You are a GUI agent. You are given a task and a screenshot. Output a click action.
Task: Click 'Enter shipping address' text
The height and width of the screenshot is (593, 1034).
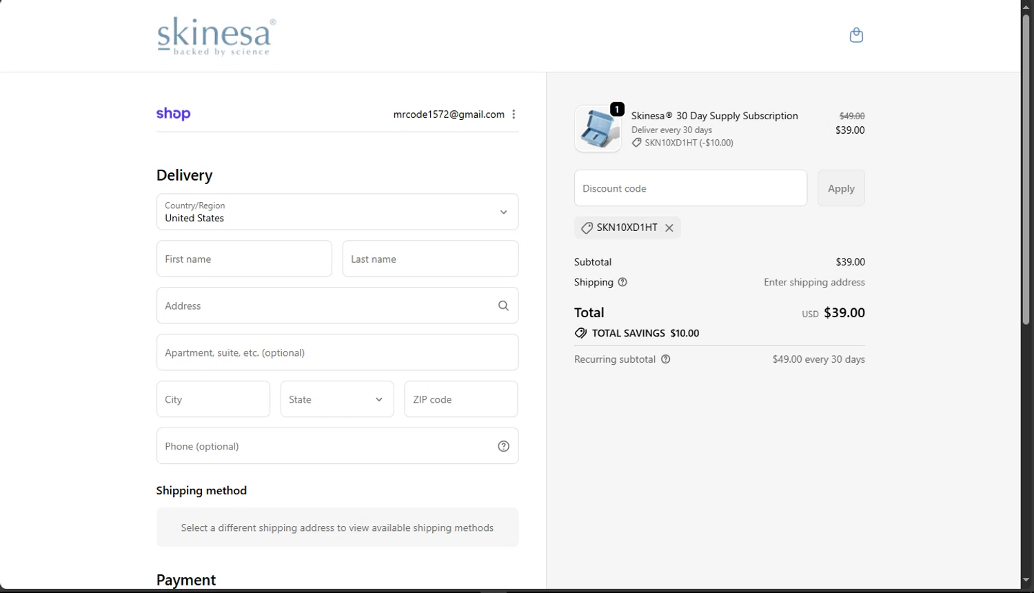click(814, 282)
